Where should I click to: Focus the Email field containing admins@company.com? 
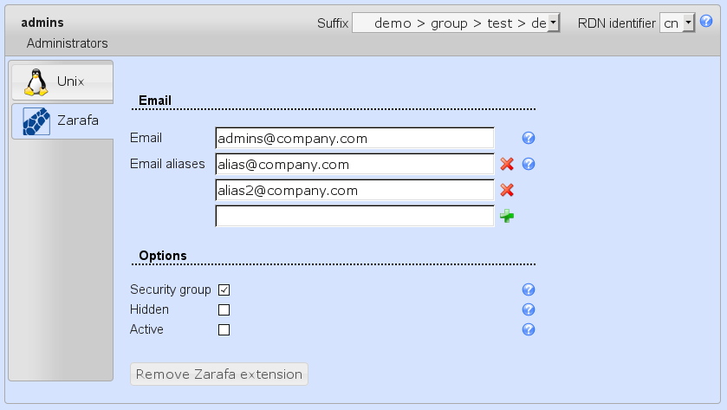(x=354, y=138)
